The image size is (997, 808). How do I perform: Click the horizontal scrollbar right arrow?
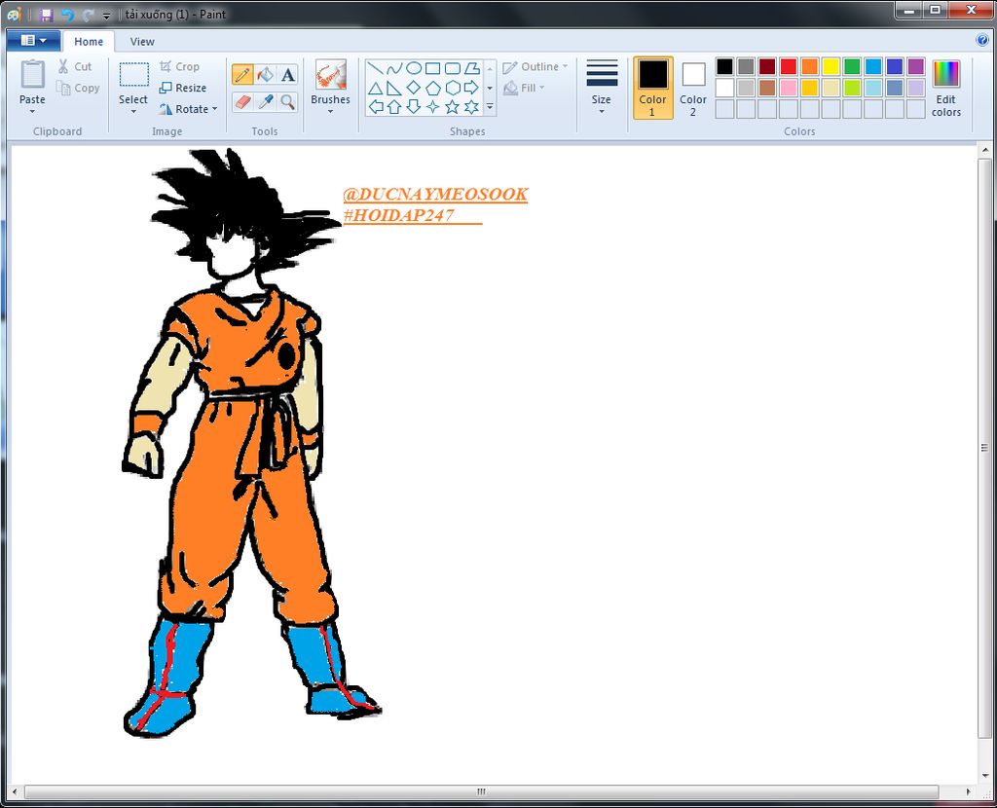point(969,792)
